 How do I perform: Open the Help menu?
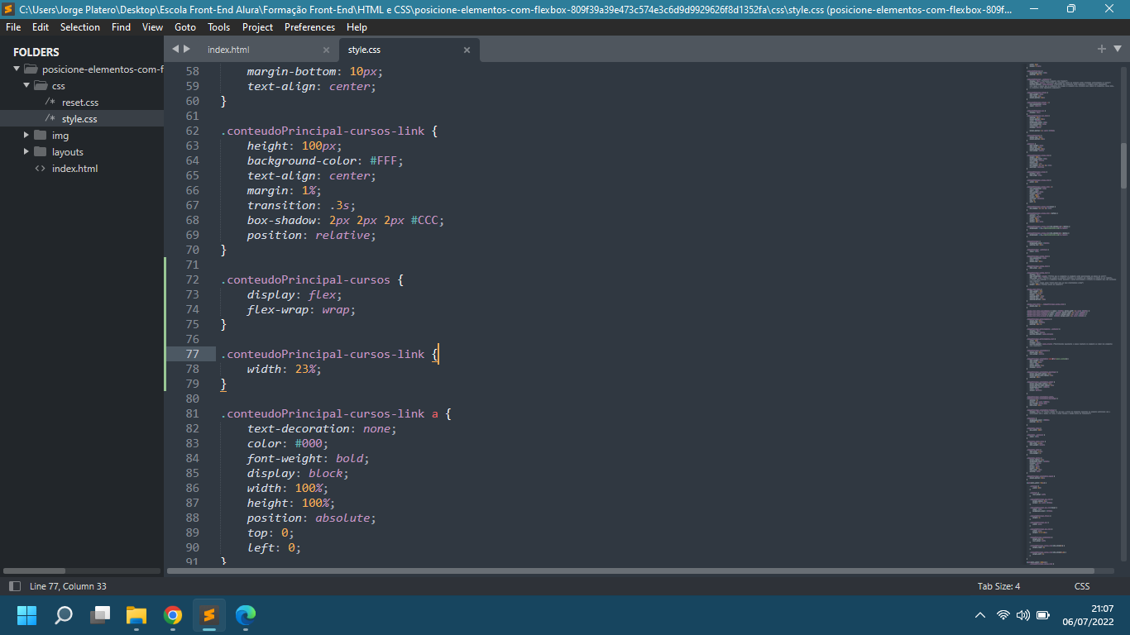coord(357,27)
